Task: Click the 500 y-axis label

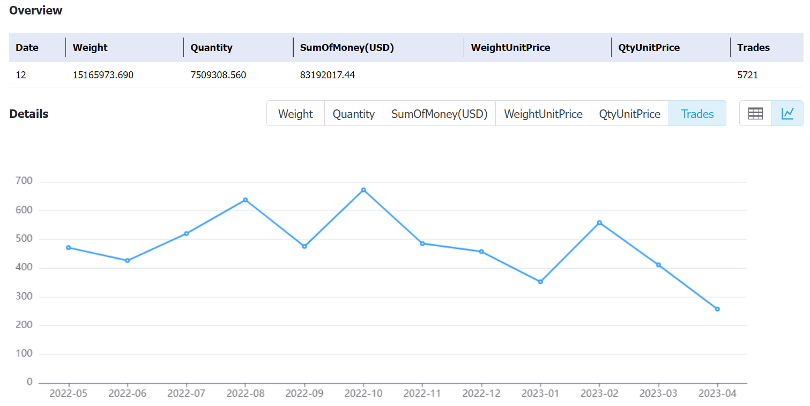Action: [25, 239]
